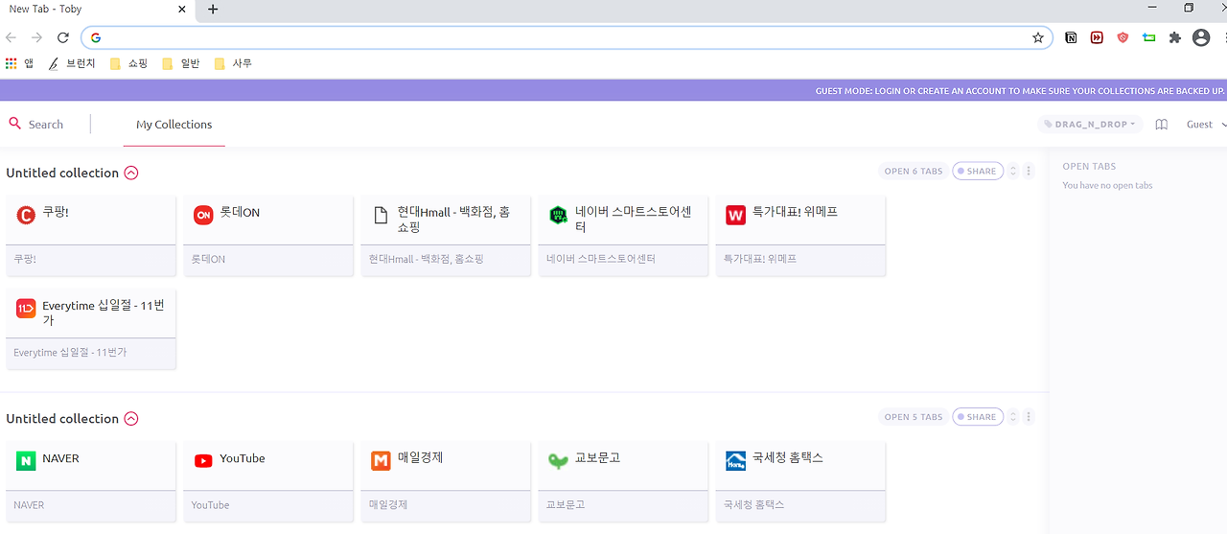Focus the Toby Search field
Screen dimensions: 1227x534
[x=46, y=125]
